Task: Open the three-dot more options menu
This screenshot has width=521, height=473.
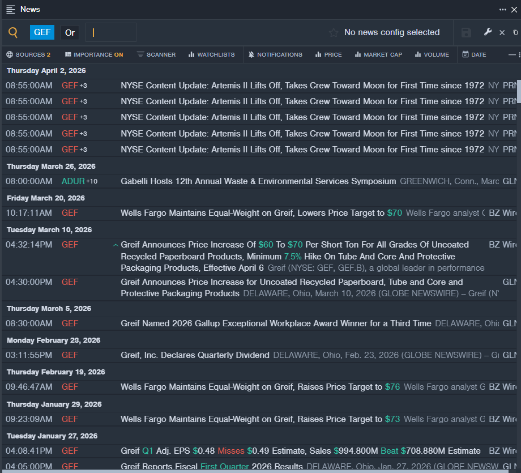Action: (502, 10)
